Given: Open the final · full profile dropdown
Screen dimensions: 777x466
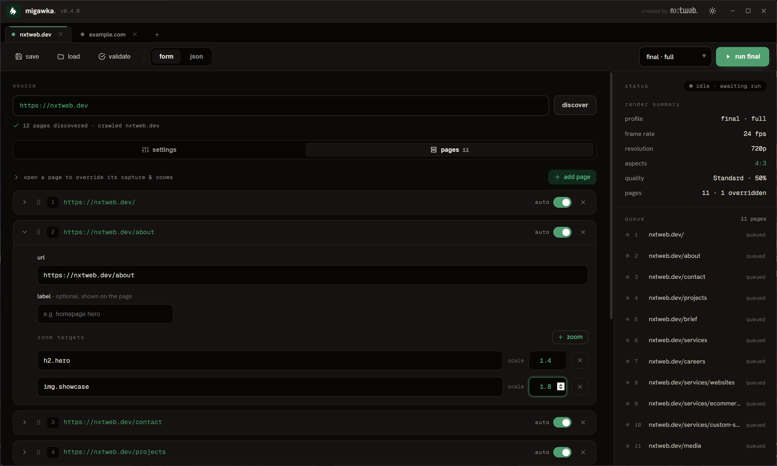Looking at the screenshot, I should pyautogui.click(x=675, y=57).
